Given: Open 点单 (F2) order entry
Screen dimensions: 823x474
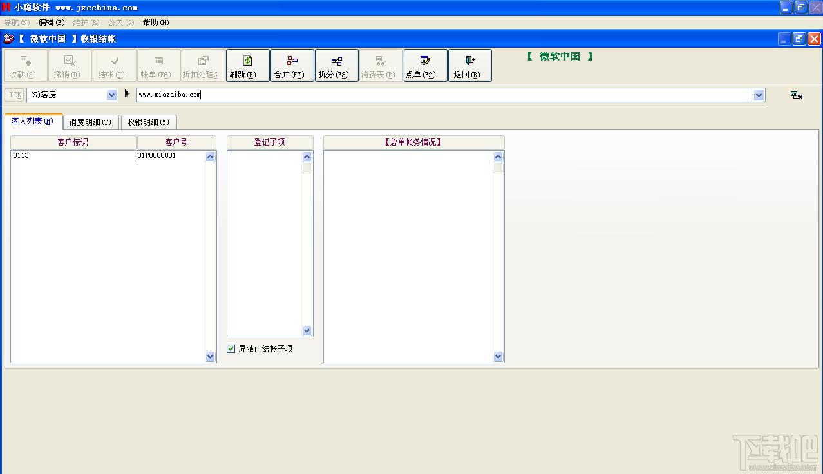Looking at the screenshot, I should (426, 66).
